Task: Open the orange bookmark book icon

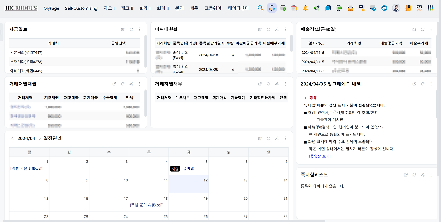Action: point(408,8)
